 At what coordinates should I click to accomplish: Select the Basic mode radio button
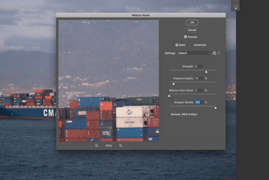[x=177, y=45]
